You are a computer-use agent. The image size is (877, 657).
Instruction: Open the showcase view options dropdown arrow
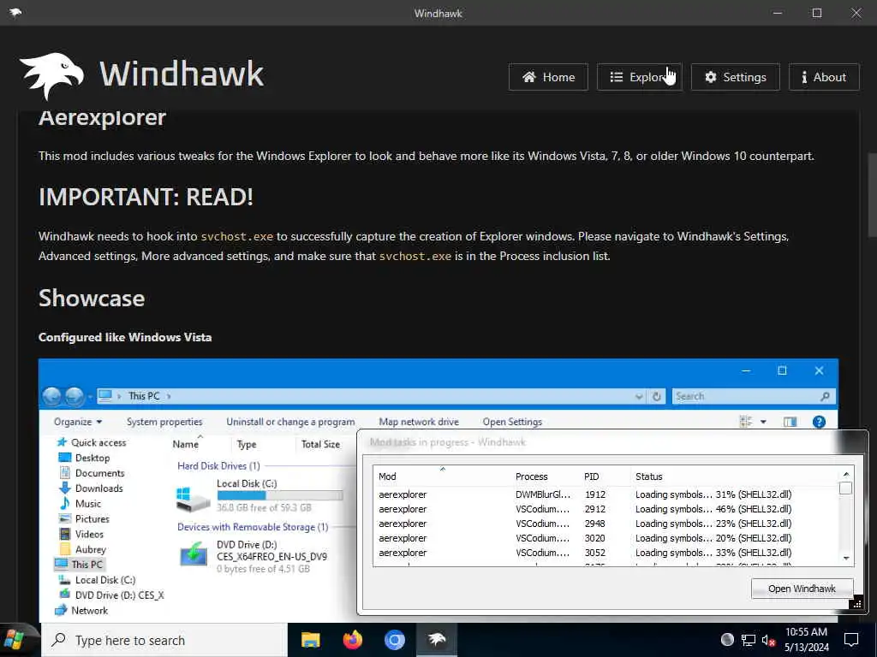tap(763, 422)
